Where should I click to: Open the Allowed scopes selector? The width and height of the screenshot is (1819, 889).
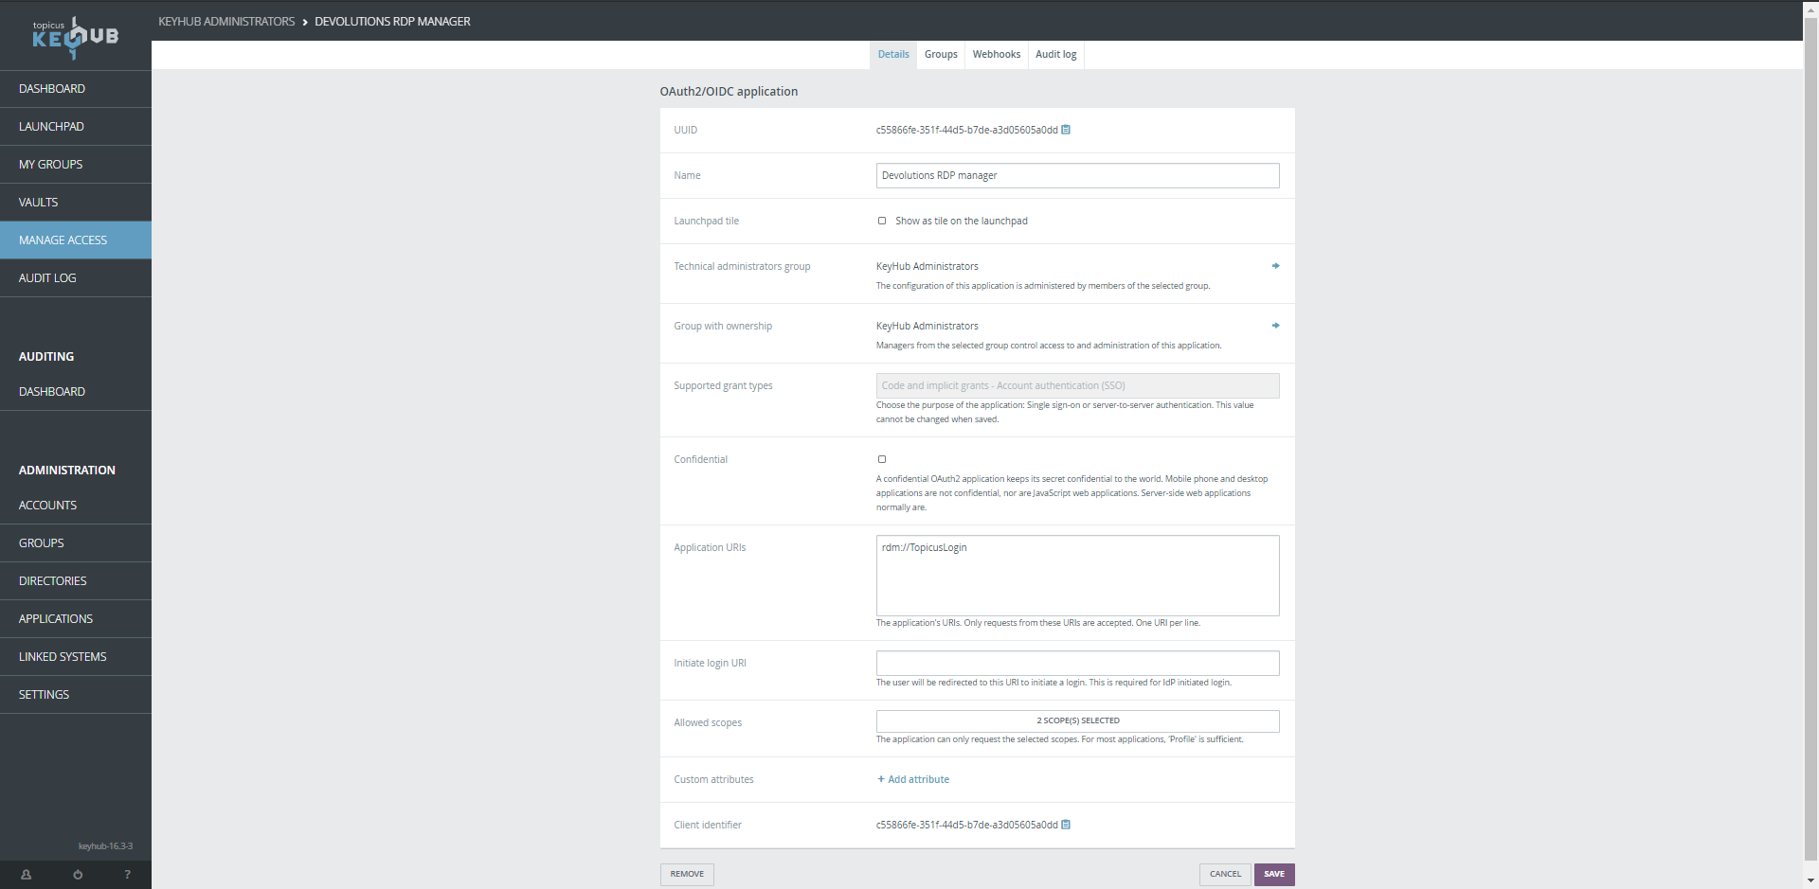point(1077,720)
